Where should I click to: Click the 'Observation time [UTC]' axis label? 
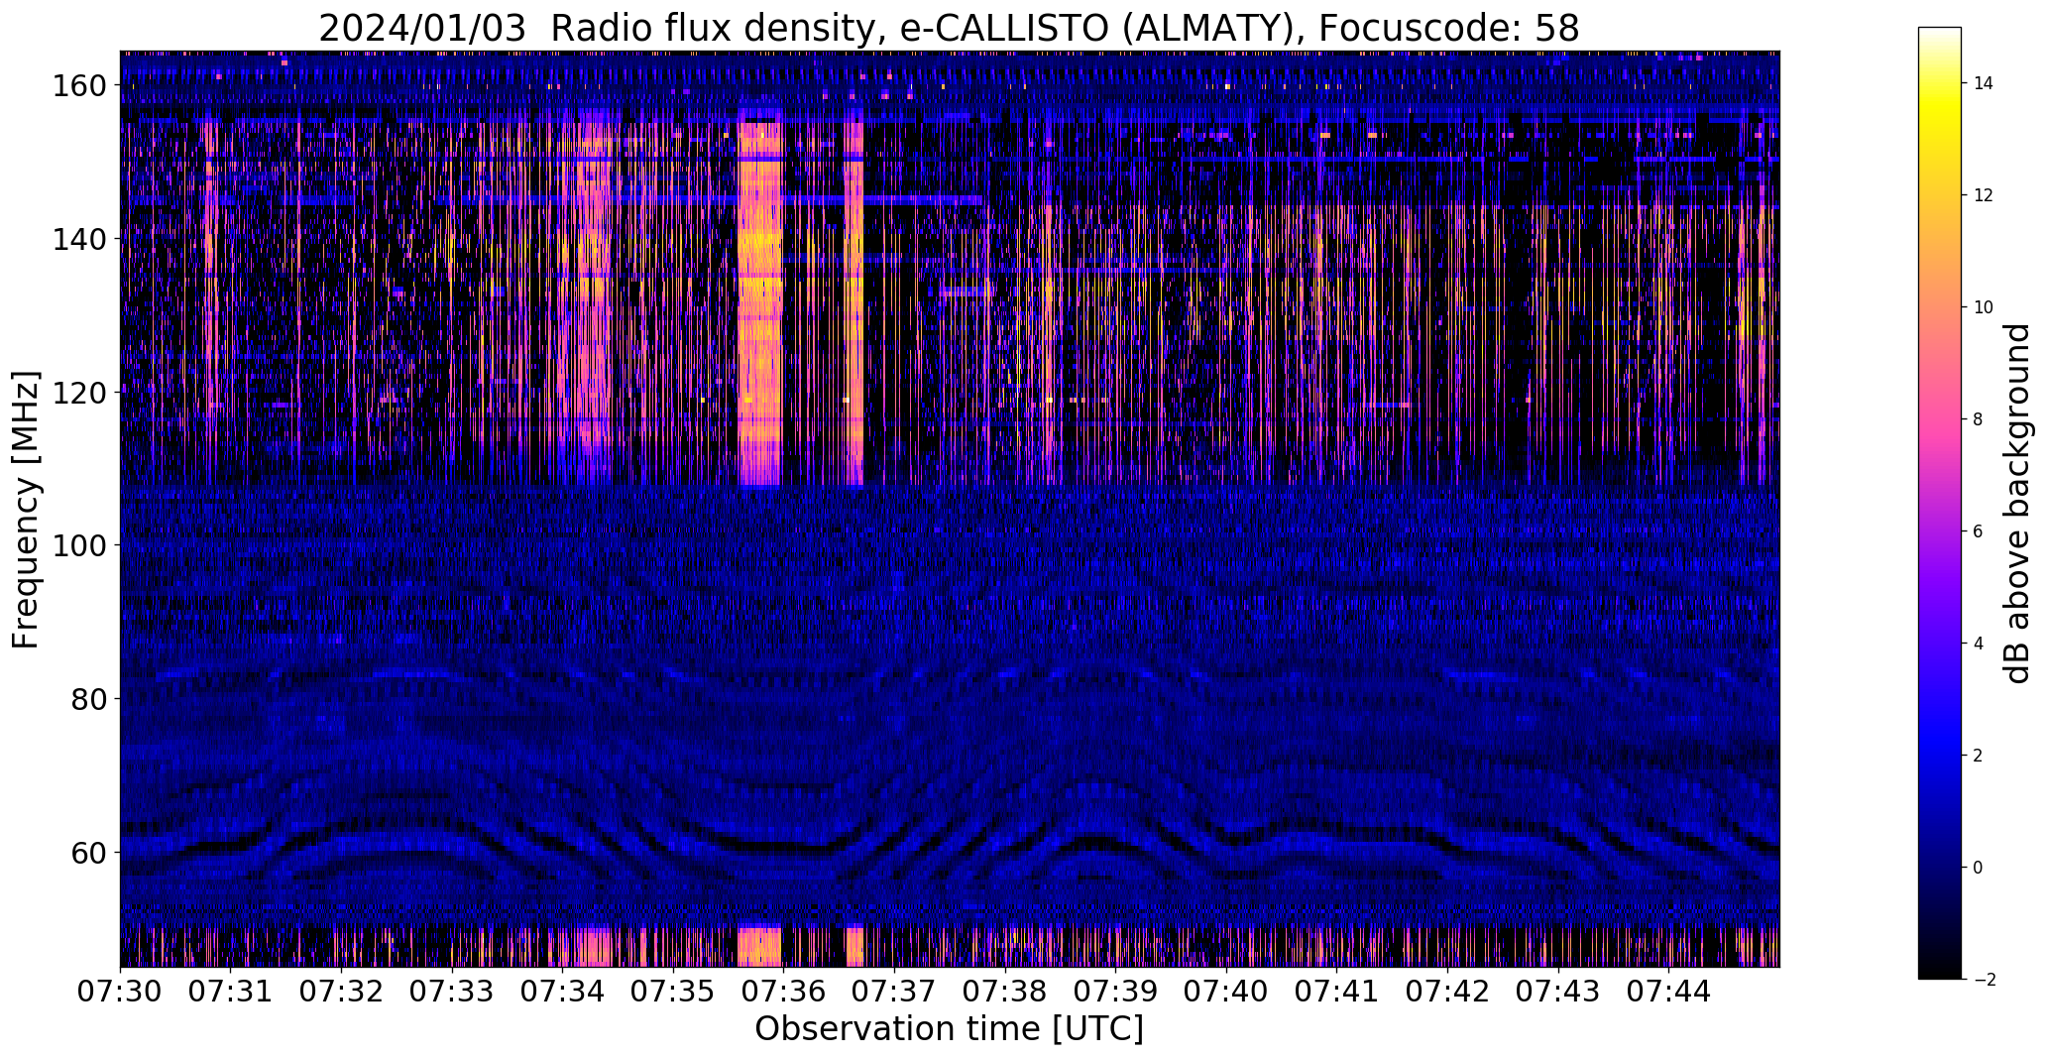pyautogui.click(x=949, y=1029)
